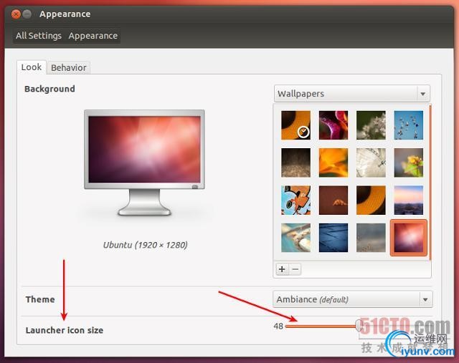Image resolution: width=459 pixels, height=363 pixels.
Task: Choose the teal twig close-up wallpaper
Action: coord(295,238)
